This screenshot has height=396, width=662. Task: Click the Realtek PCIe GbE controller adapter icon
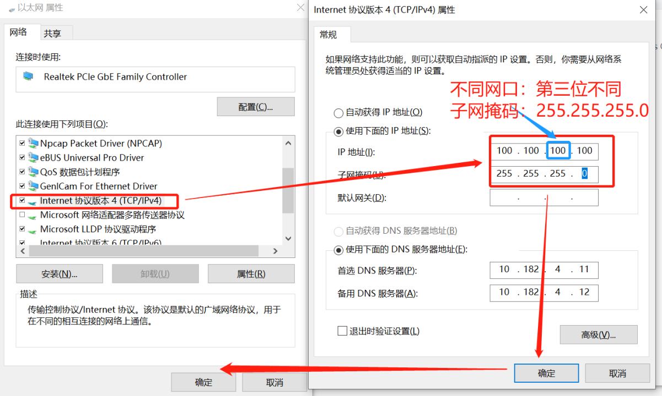pyautogui.click(x=28, y=76)
